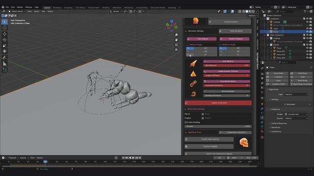Toggle camera view icon in viewport
This screenshot has height=176, width=314.
[x=176, y=44]
